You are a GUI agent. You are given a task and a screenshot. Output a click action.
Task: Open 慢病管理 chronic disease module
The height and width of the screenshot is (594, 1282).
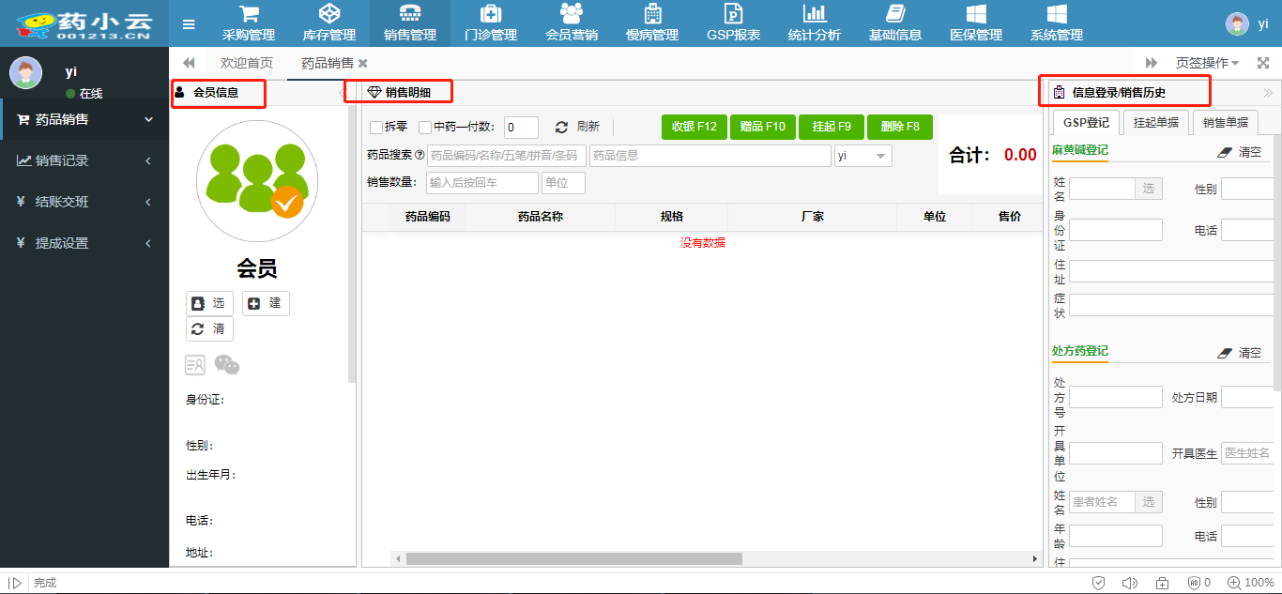click(652, 23)
